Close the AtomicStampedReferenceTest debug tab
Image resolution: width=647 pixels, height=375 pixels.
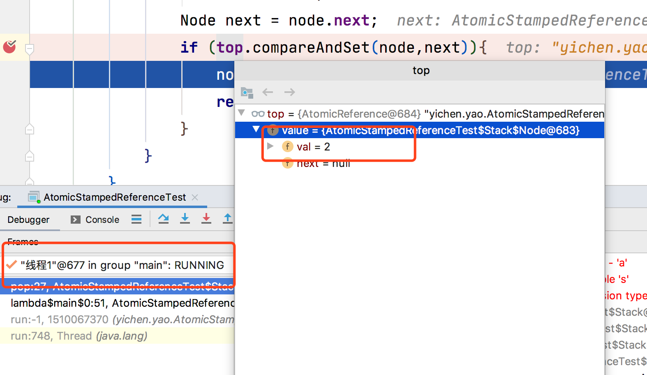coord(195,197)
